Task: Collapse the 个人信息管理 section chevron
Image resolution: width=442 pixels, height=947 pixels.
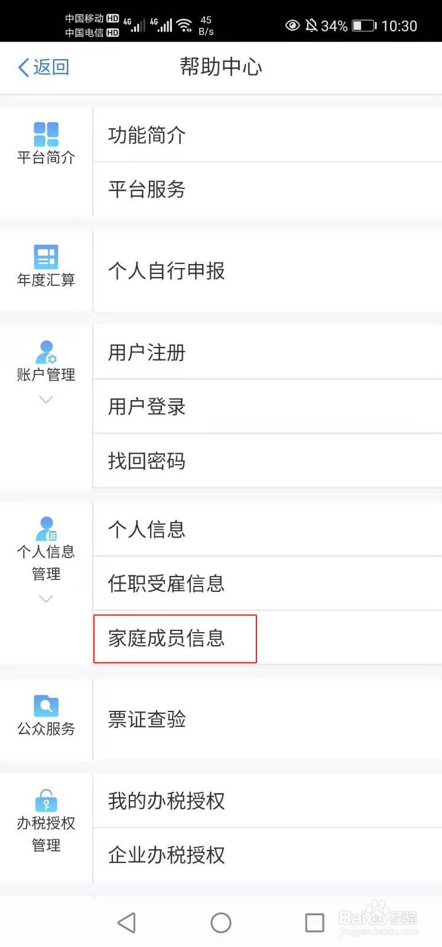Action: coord(45,599)
